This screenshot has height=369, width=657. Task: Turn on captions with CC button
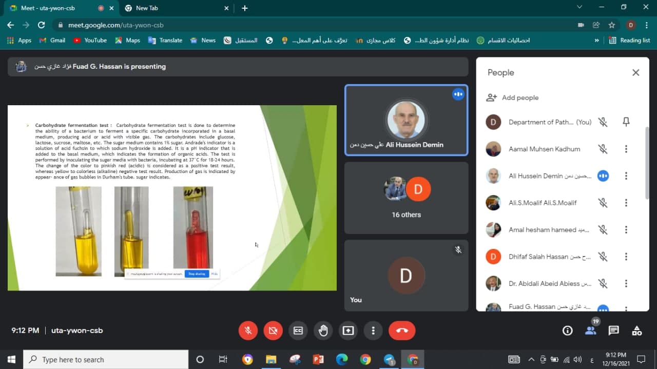pyautogui.click(x=298, y=331)
